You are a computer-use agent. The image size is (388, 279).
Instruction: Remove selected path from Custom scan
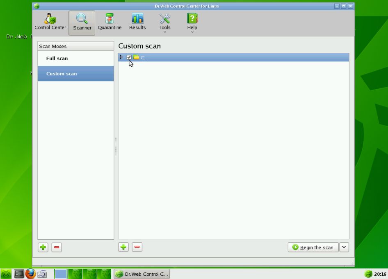pyautogui.click(x=137, y=247)
